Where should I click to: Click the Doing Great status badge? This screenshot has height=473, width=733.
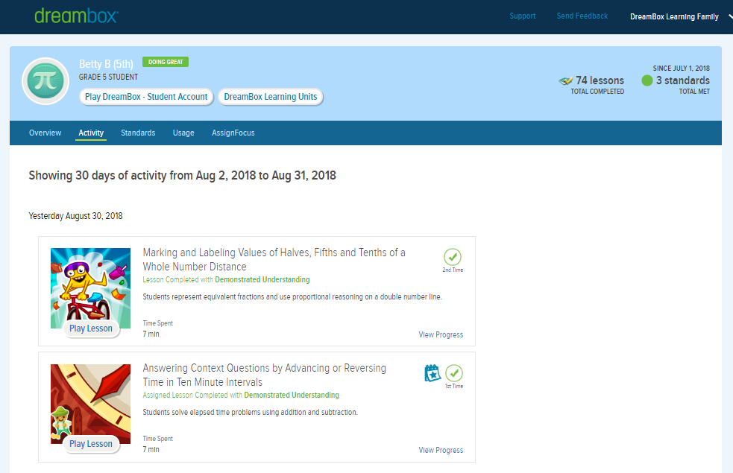(166, 62)
